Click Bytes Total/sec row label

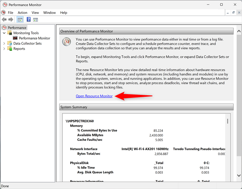pyautogui.click(x=89, y=154)
